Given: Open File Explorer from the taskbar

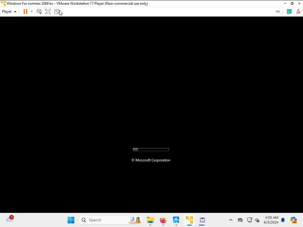Looking at the screenshot, I should click(x=150, y=220).
